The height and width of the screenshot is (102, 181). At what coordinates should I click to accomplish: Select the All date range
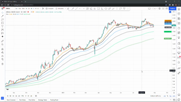[x=31, y=96]
